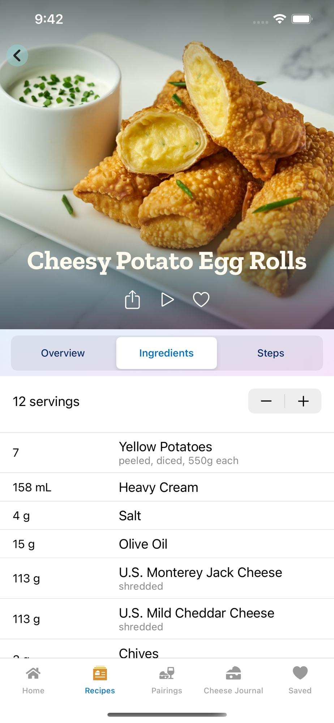Tap the Heavy Cream ingredient row
Screen dimensions: 334x723
pyautogui.click(x=167, y=487)
